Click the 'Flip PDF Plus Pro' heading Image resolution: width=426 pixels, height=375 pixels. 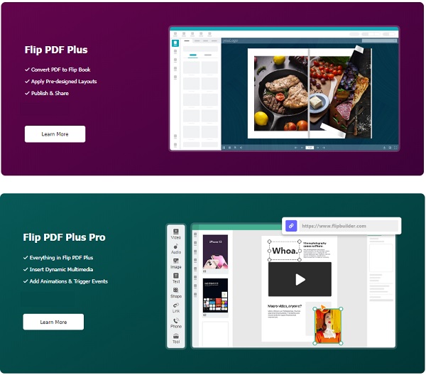tap(64, 237)
